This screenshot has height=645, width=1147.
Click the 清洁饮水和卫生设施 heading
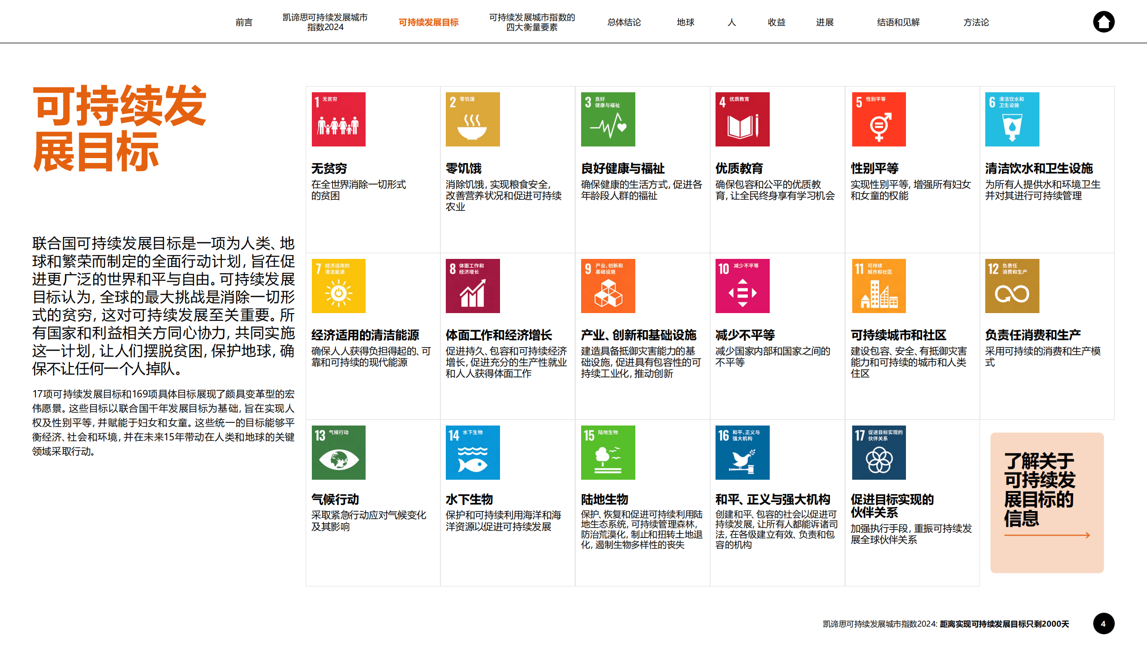point(1039,168)
